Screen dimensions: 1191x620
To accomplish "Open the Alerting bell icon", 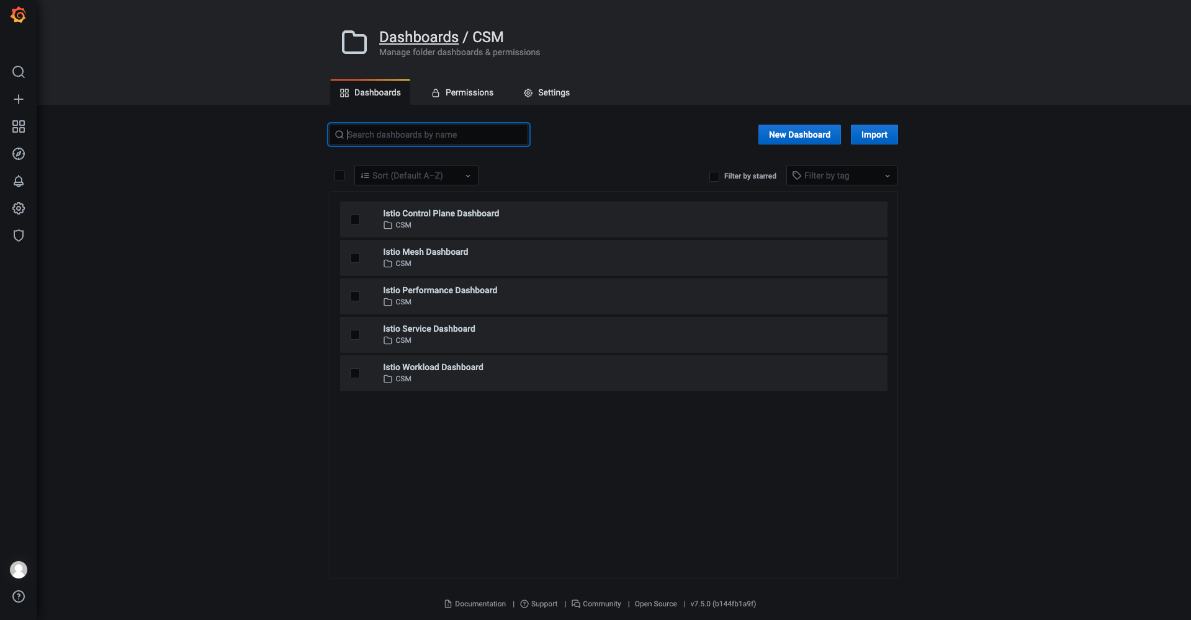I will point(19,181).
